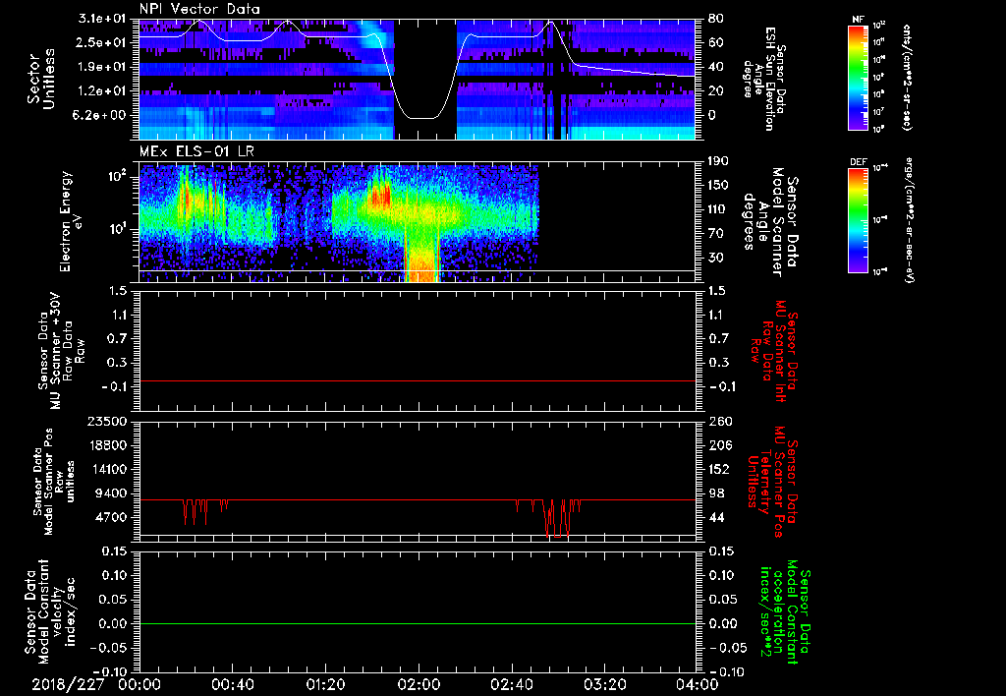1006x696 pixels.
Task: Click the MEx ELS-01 LR panel title
Action: click(x=196, y=152)
